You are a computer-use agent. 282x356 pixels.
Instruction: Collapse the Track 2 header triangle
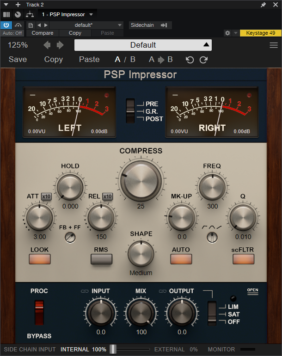coord(6,5)
